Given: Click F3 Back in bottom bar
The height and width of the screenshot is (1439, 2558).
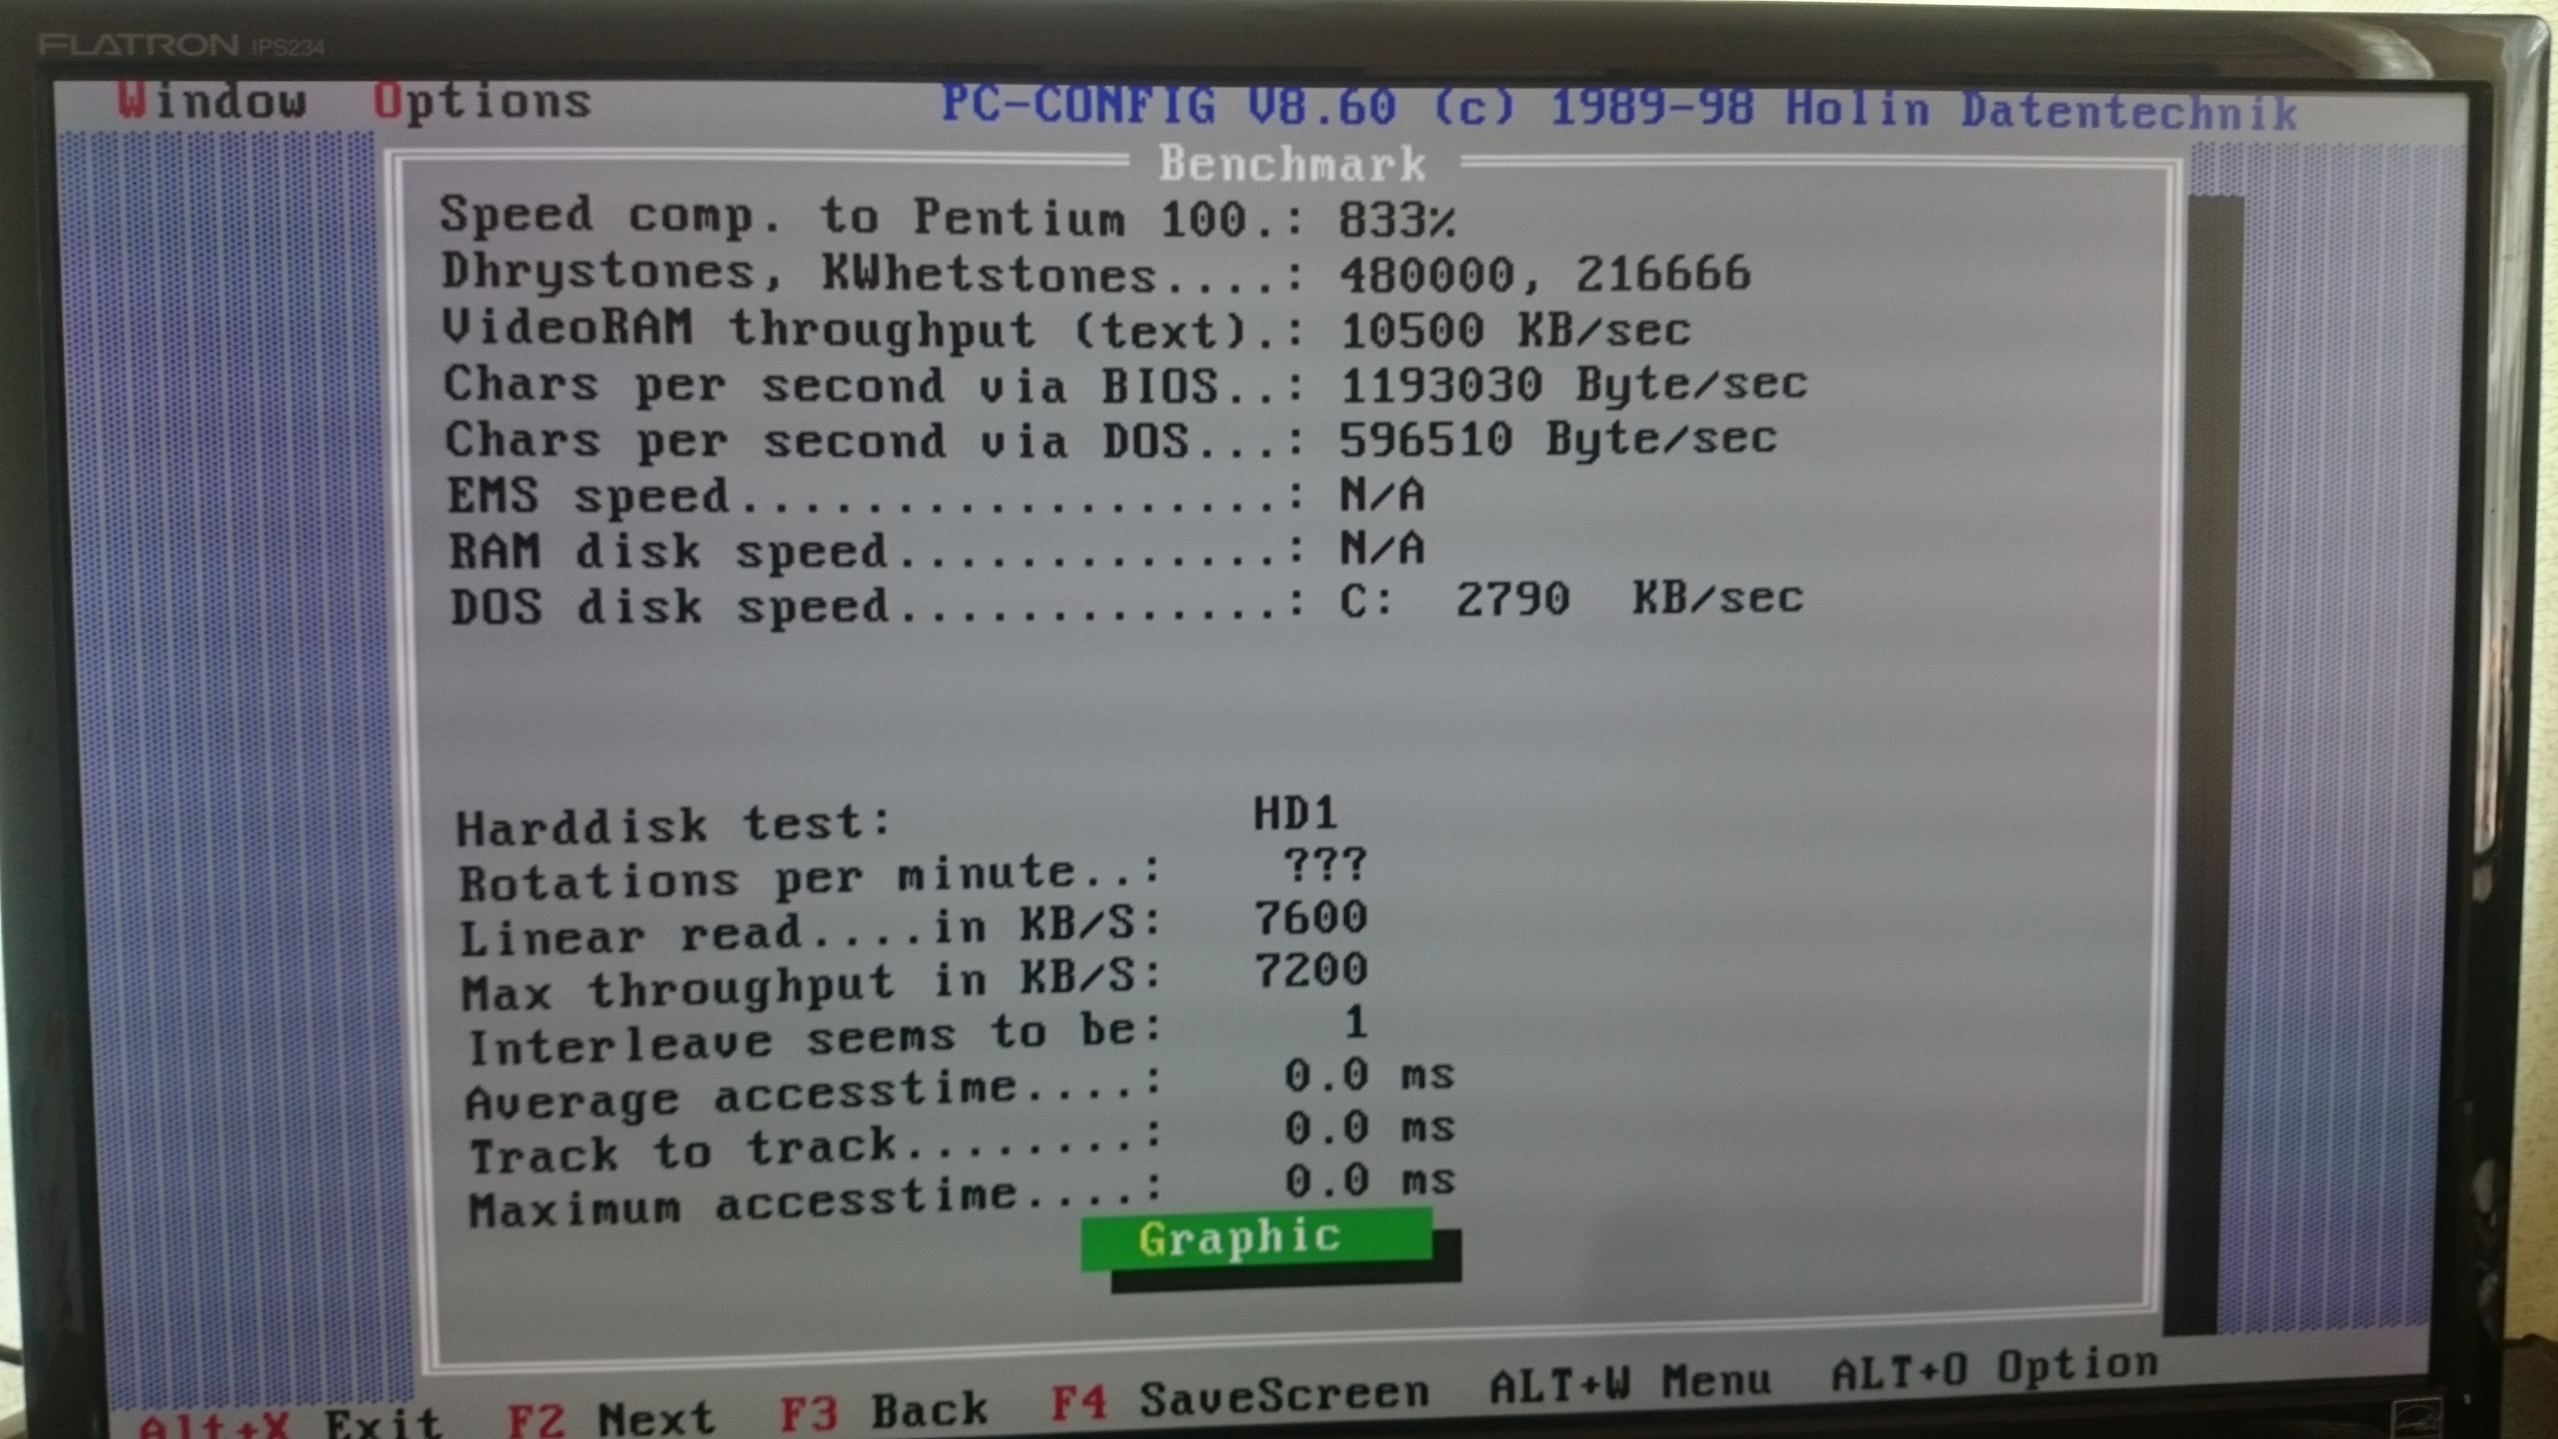Looking at the screenshot, I should (884, 1411).
